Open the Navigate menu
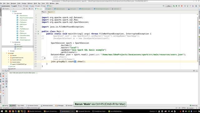 point(13,3)
